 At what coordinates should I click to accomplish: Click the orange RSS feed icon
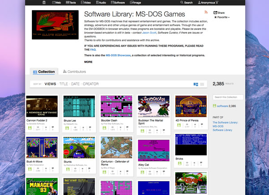tap(206, 12)
